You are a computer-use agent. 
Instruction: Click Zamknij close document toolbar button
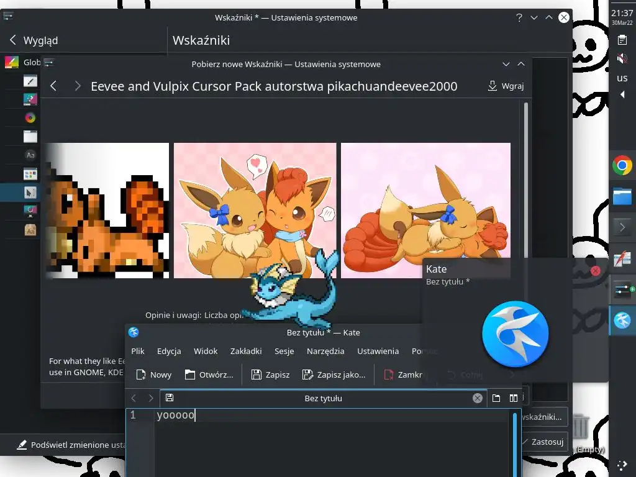(402, 375)
